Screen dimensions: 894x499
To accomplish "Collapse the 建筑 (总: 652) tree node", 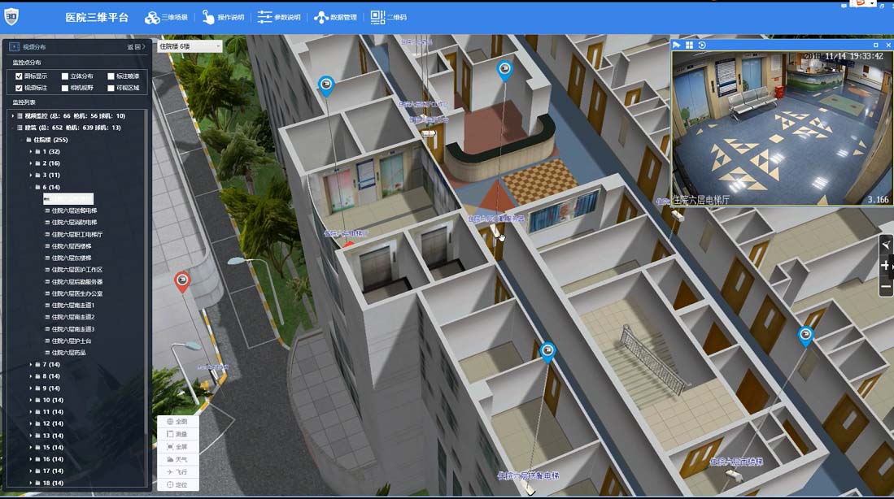I will coord(13,128).
